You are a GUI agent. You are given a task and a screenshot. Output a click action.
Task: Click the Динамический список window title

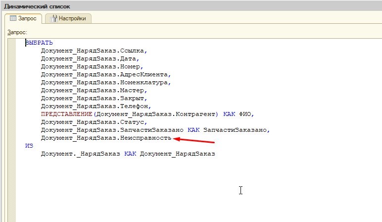[37, 6]
